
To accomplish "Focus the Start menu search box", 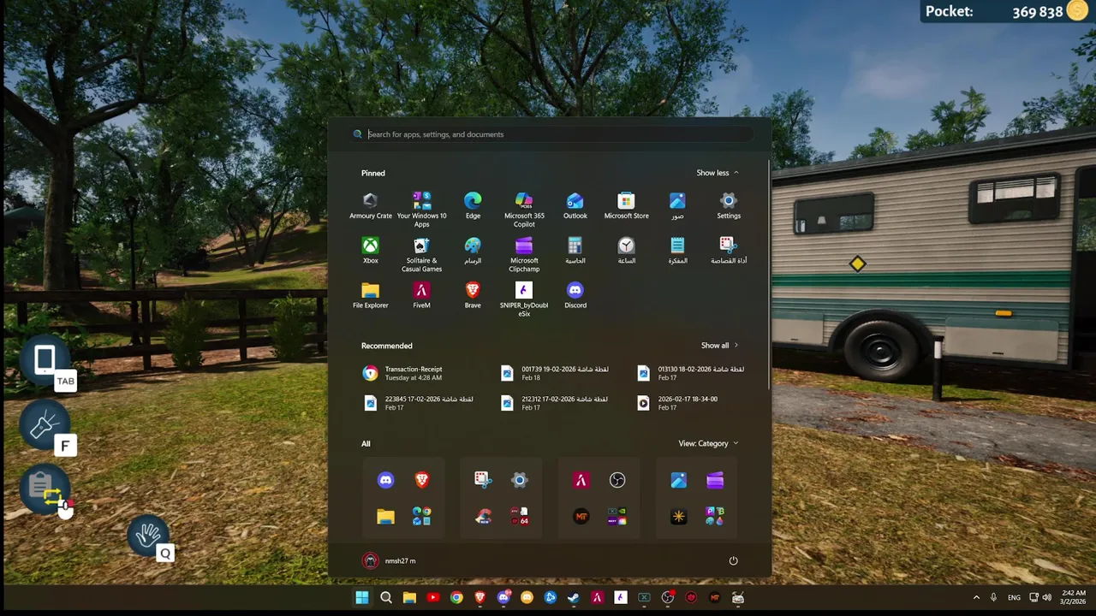I will pos(553,134).
